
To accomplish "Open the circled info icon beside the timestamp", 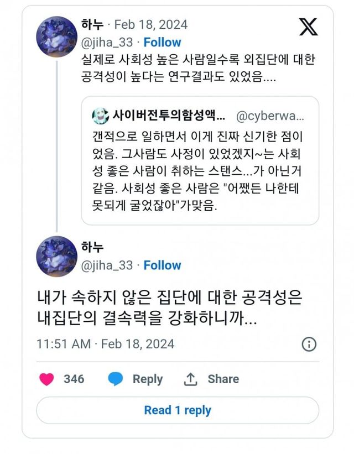I will click(309, 344).
